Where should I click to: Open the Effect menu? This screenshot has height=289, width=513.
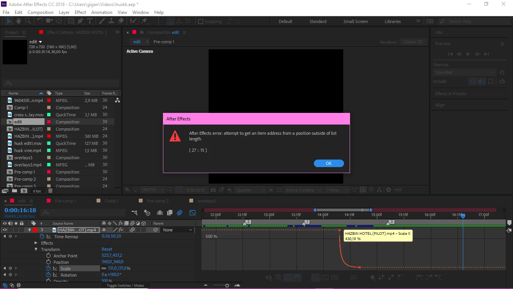[x=80, y=12]
